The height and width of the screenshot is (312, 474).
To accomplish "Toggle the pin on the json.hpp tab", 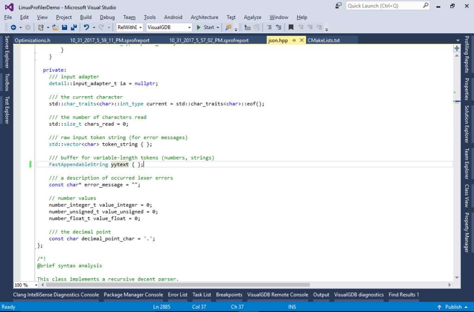I will [x=294, y=40].
